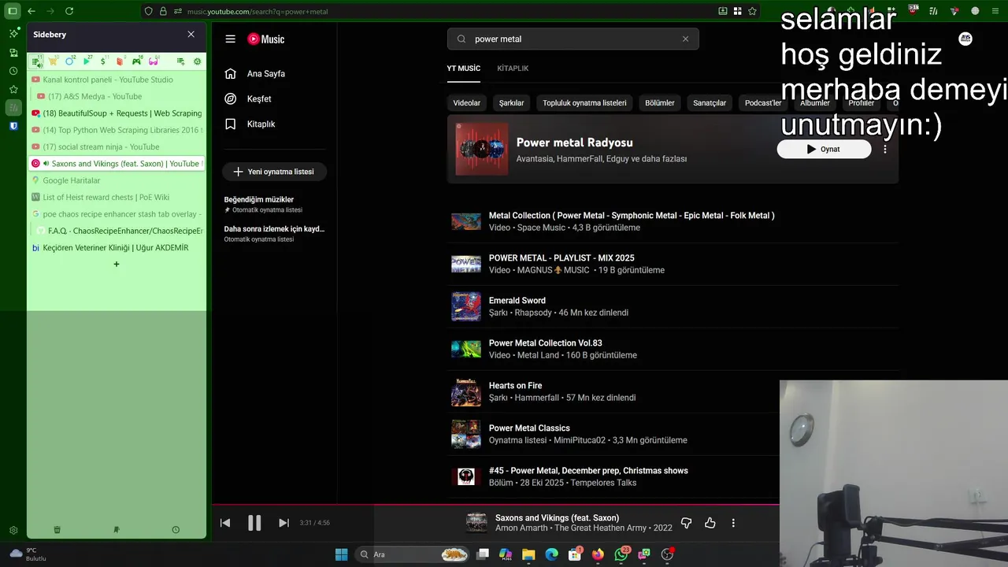
Task: Open the Metal Collection video result
Action: (x=631, y=216)
